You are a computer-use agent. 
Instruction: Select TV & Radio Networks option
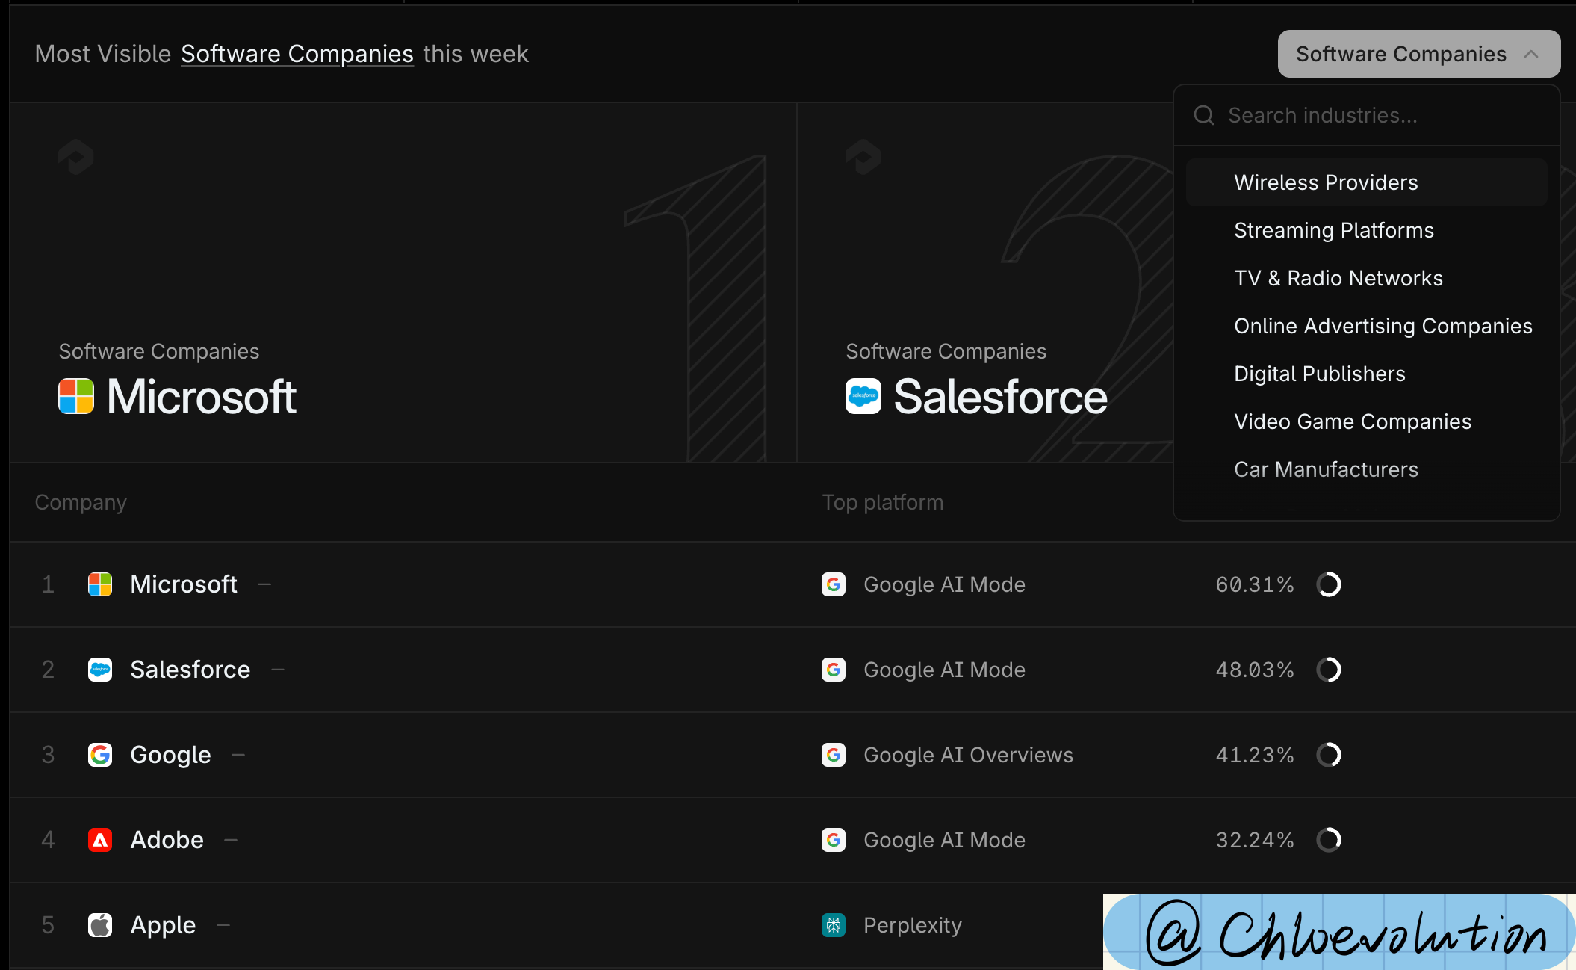pyautogui.click(x=1338, y=278)
